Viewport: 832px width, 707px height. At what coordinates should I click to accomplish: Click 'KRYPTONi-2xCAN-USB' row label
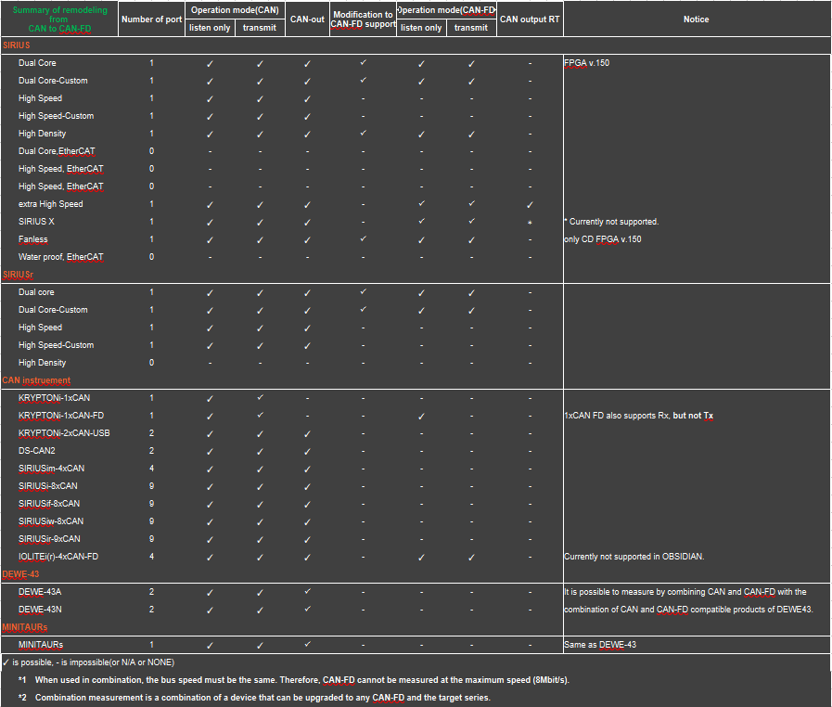(x=64, y=432)
